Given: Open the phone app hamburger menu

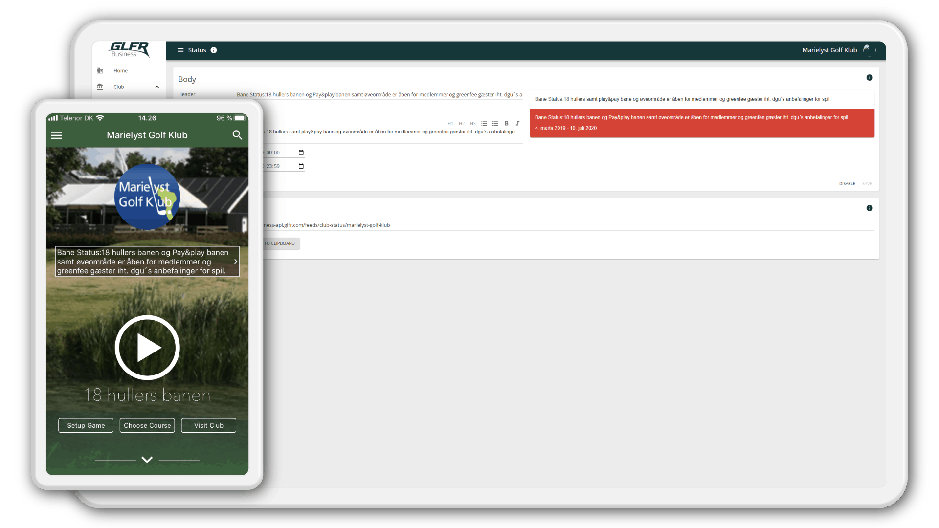Looking at the screenshot, I should coord(57,135).
